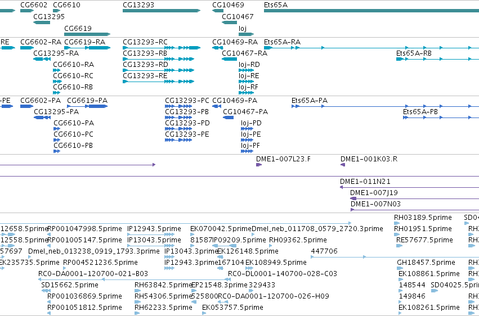
Task: Select EST SD15662.5prime
Action: [x=46, y=291]
